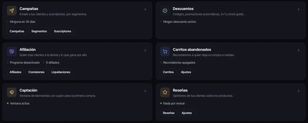Click the Descuentos percent badge icon
This screenshot has height=123, width=308.
(165, 11)
